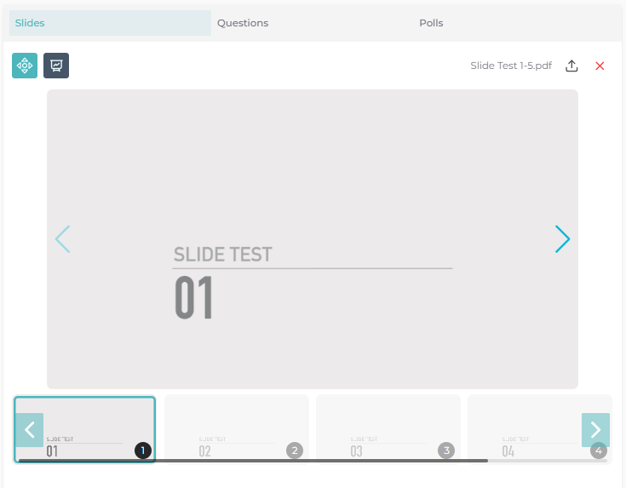Select the slide 02 thumbnail

237,426
